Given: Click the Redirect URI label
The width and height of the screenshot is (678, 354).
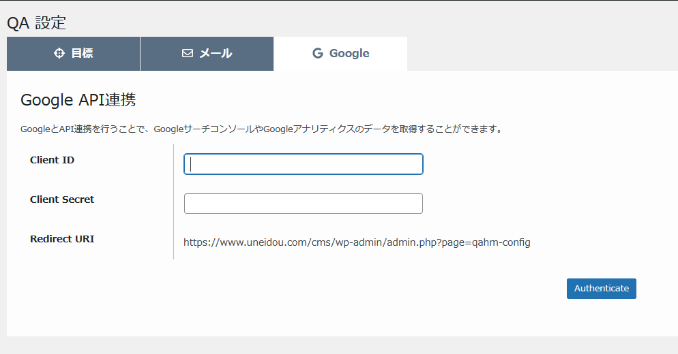Looking at the screenshot, I should tap(62, 239).
